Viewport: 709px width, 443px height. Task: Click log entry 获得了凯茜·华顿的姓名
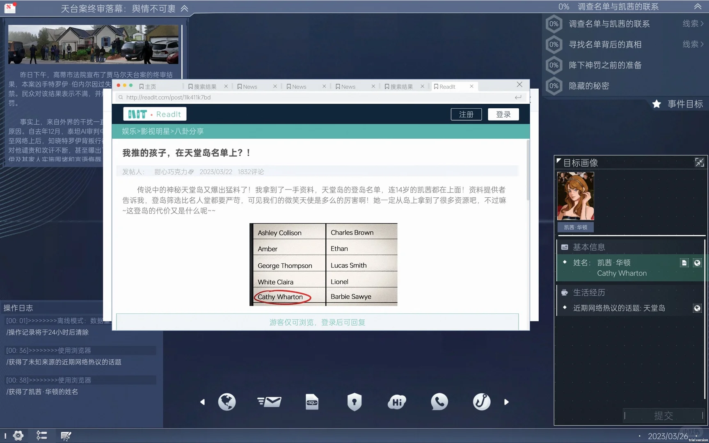(42, 392)
